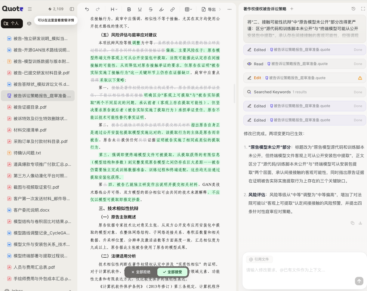Toggle bold formatting

tap(129, 9)
